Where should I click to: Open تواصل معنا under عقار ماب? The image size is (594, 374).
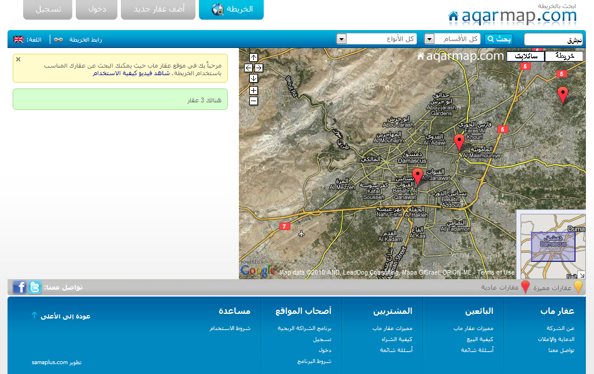tap(562, 350)
